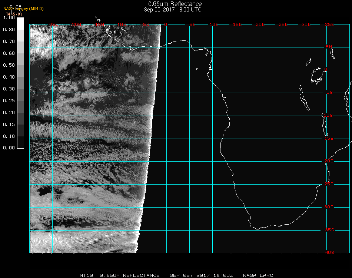Click the 0.80 color bar value

tap(9, 30)
